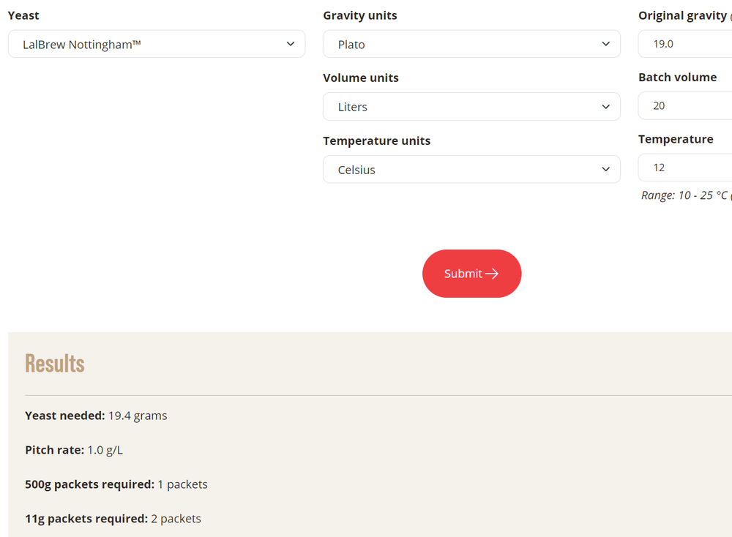Click the chevron arrow beside Plato
The width and height of the screenshot is (732, 537).
click(605, 44)
